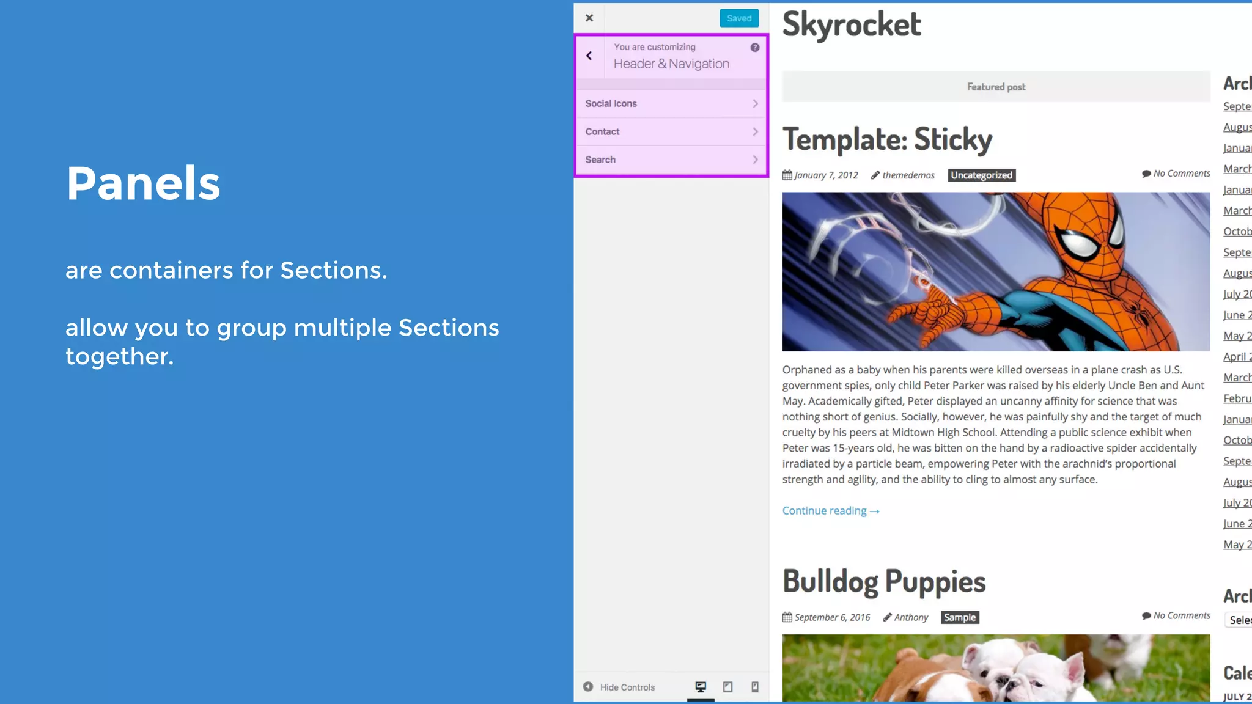Click the Uncategorized category tag
The width and height of the screenshot is (1252, 704).
pos(981,175)
